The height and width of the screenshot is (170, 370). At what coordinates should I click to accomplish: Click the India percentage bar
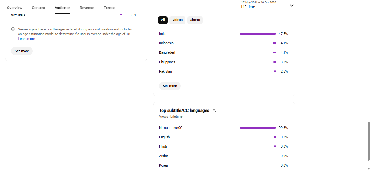[x=258, y=34]
